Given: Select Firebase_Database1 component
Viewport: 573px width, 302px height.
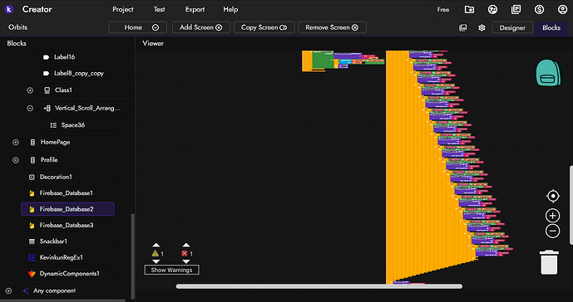Looking at the screenshot, I should (68, 193).
